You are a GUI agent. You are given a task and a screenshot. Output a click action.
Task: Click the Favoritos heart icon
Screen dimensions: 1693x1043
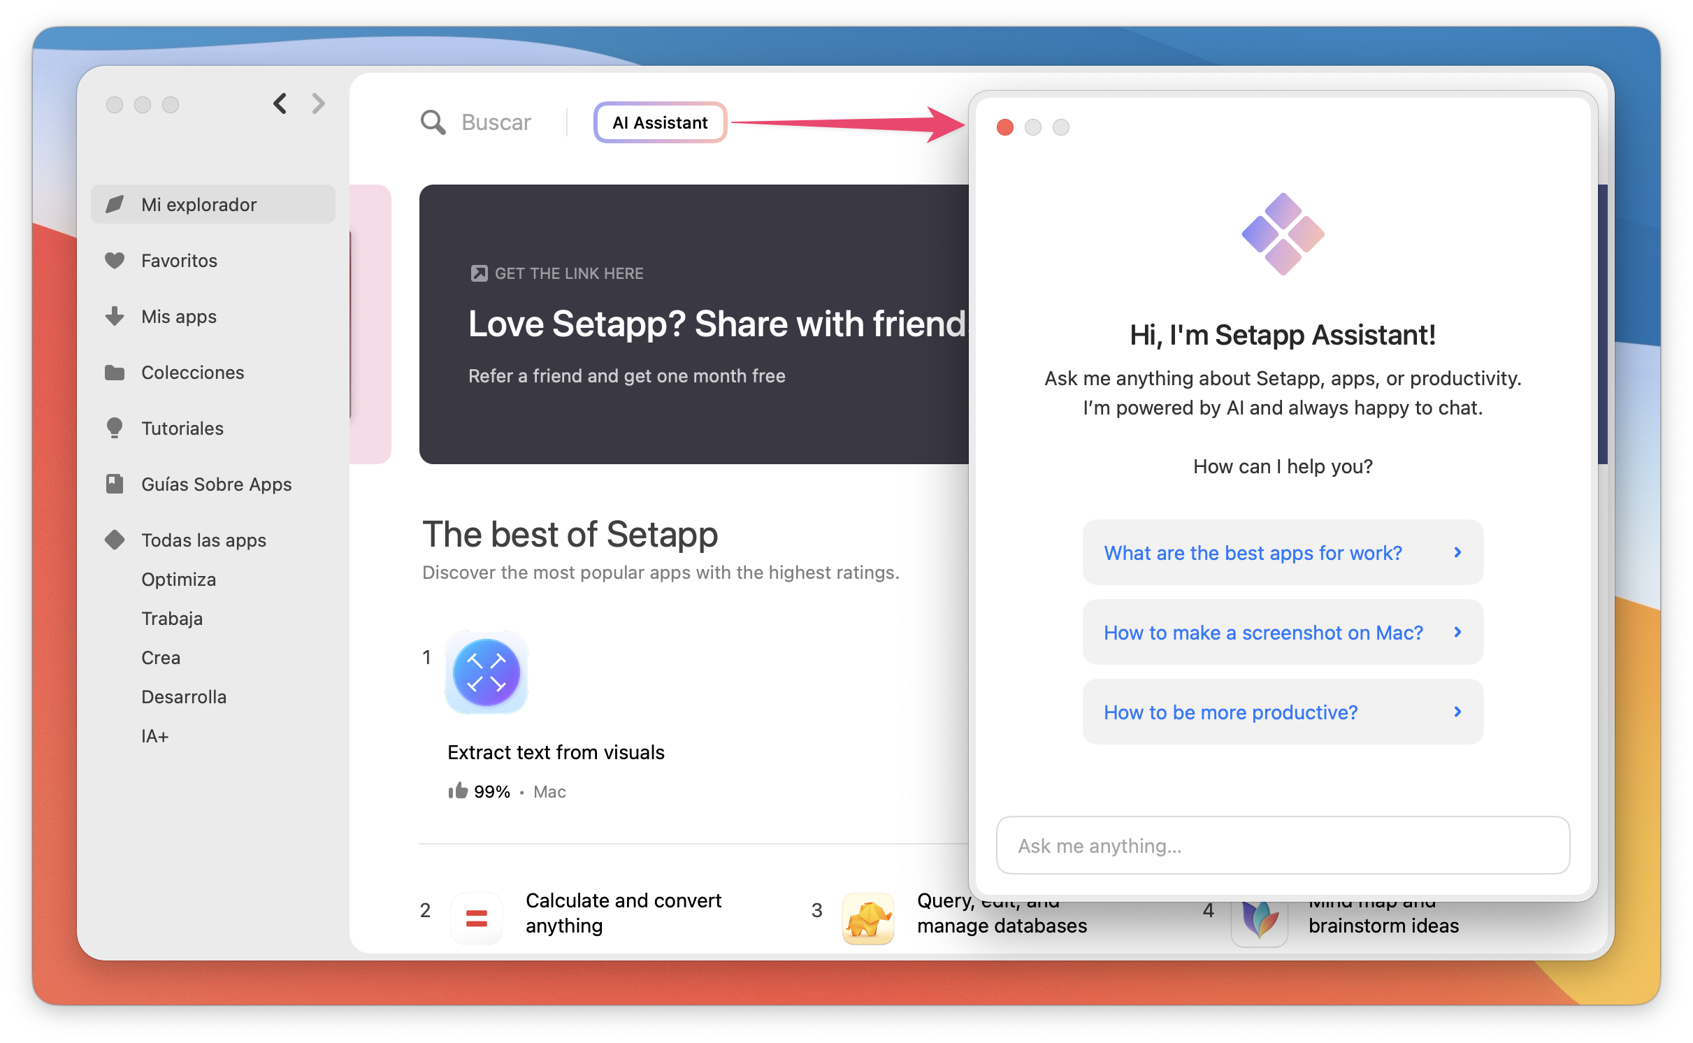tap(115, 261)
